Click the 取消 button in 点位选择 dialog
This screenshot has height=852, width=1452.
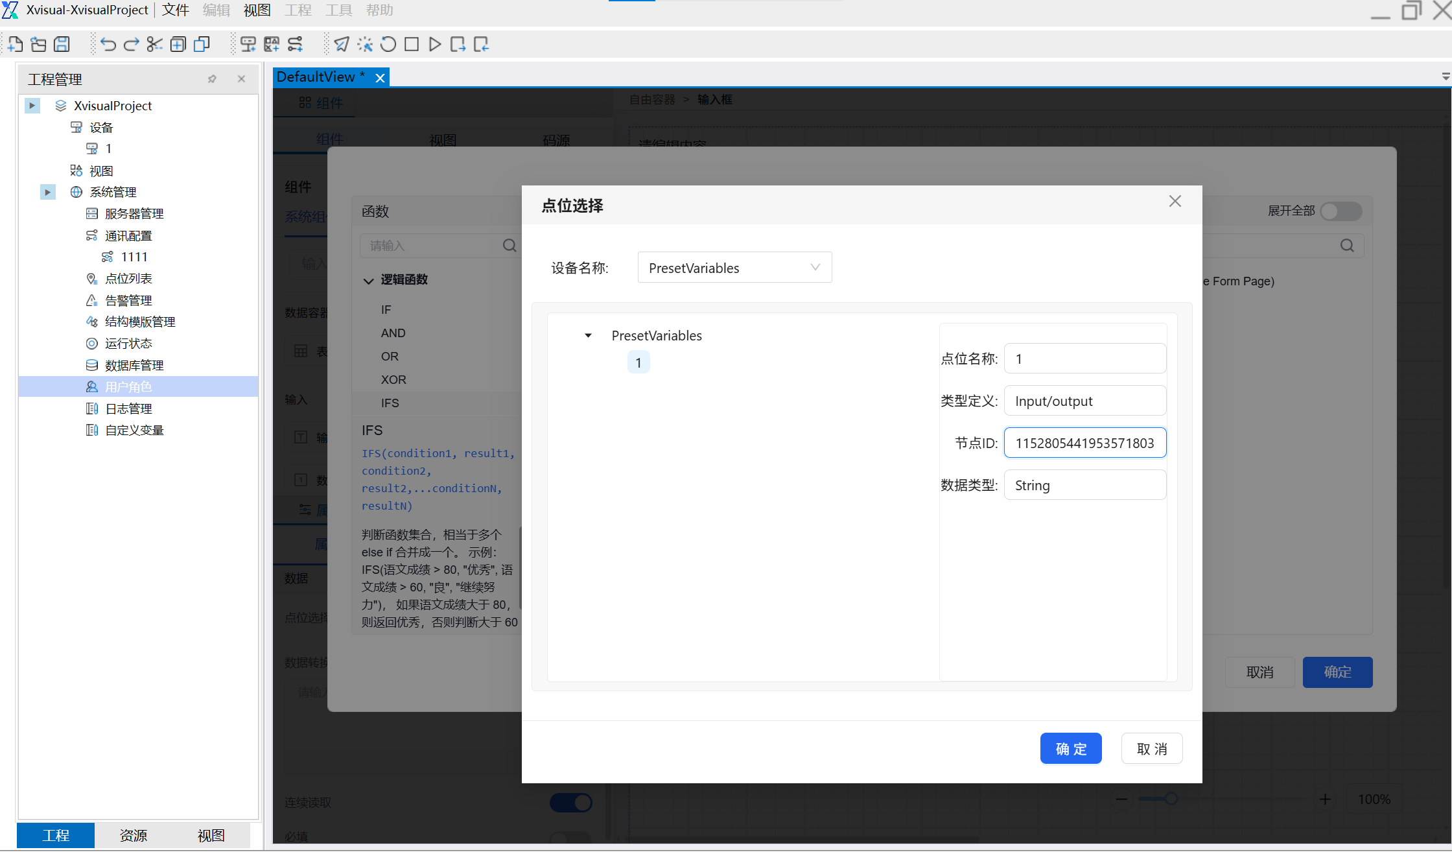click(1151, 748)
